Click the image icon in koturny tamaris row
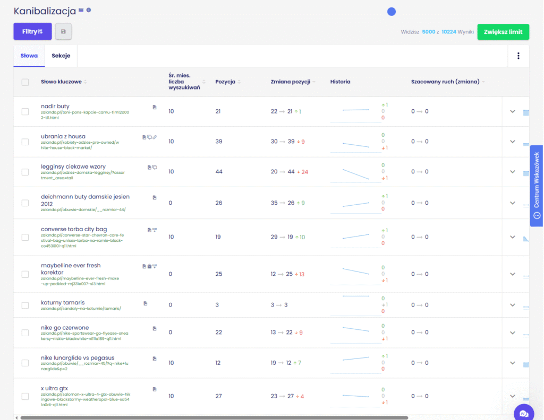Image resolution: width=544 pixels, height=420 pixels. (146, 303)
